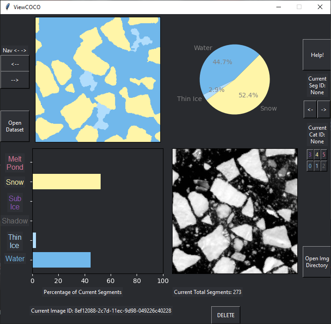Click the segmentation mask image

98,80
